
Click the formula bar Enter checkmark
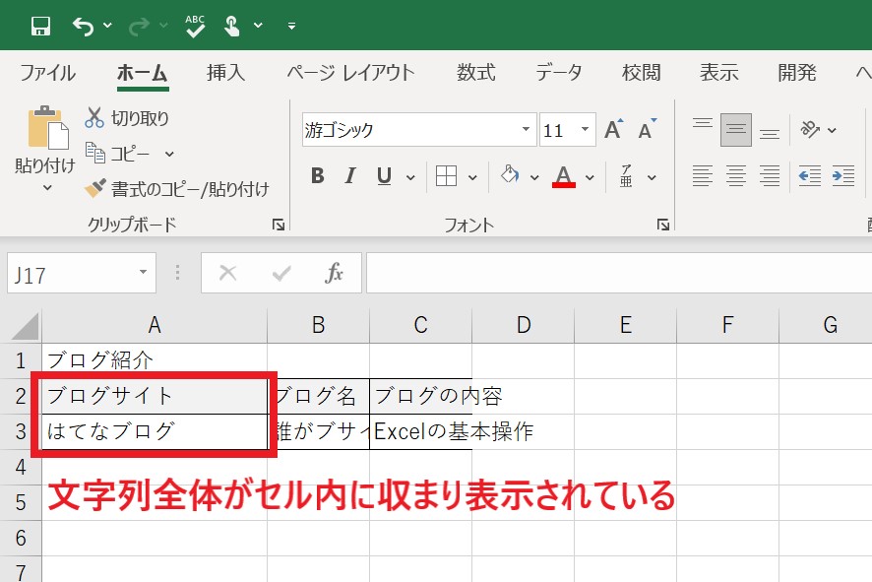pos(281,273)
